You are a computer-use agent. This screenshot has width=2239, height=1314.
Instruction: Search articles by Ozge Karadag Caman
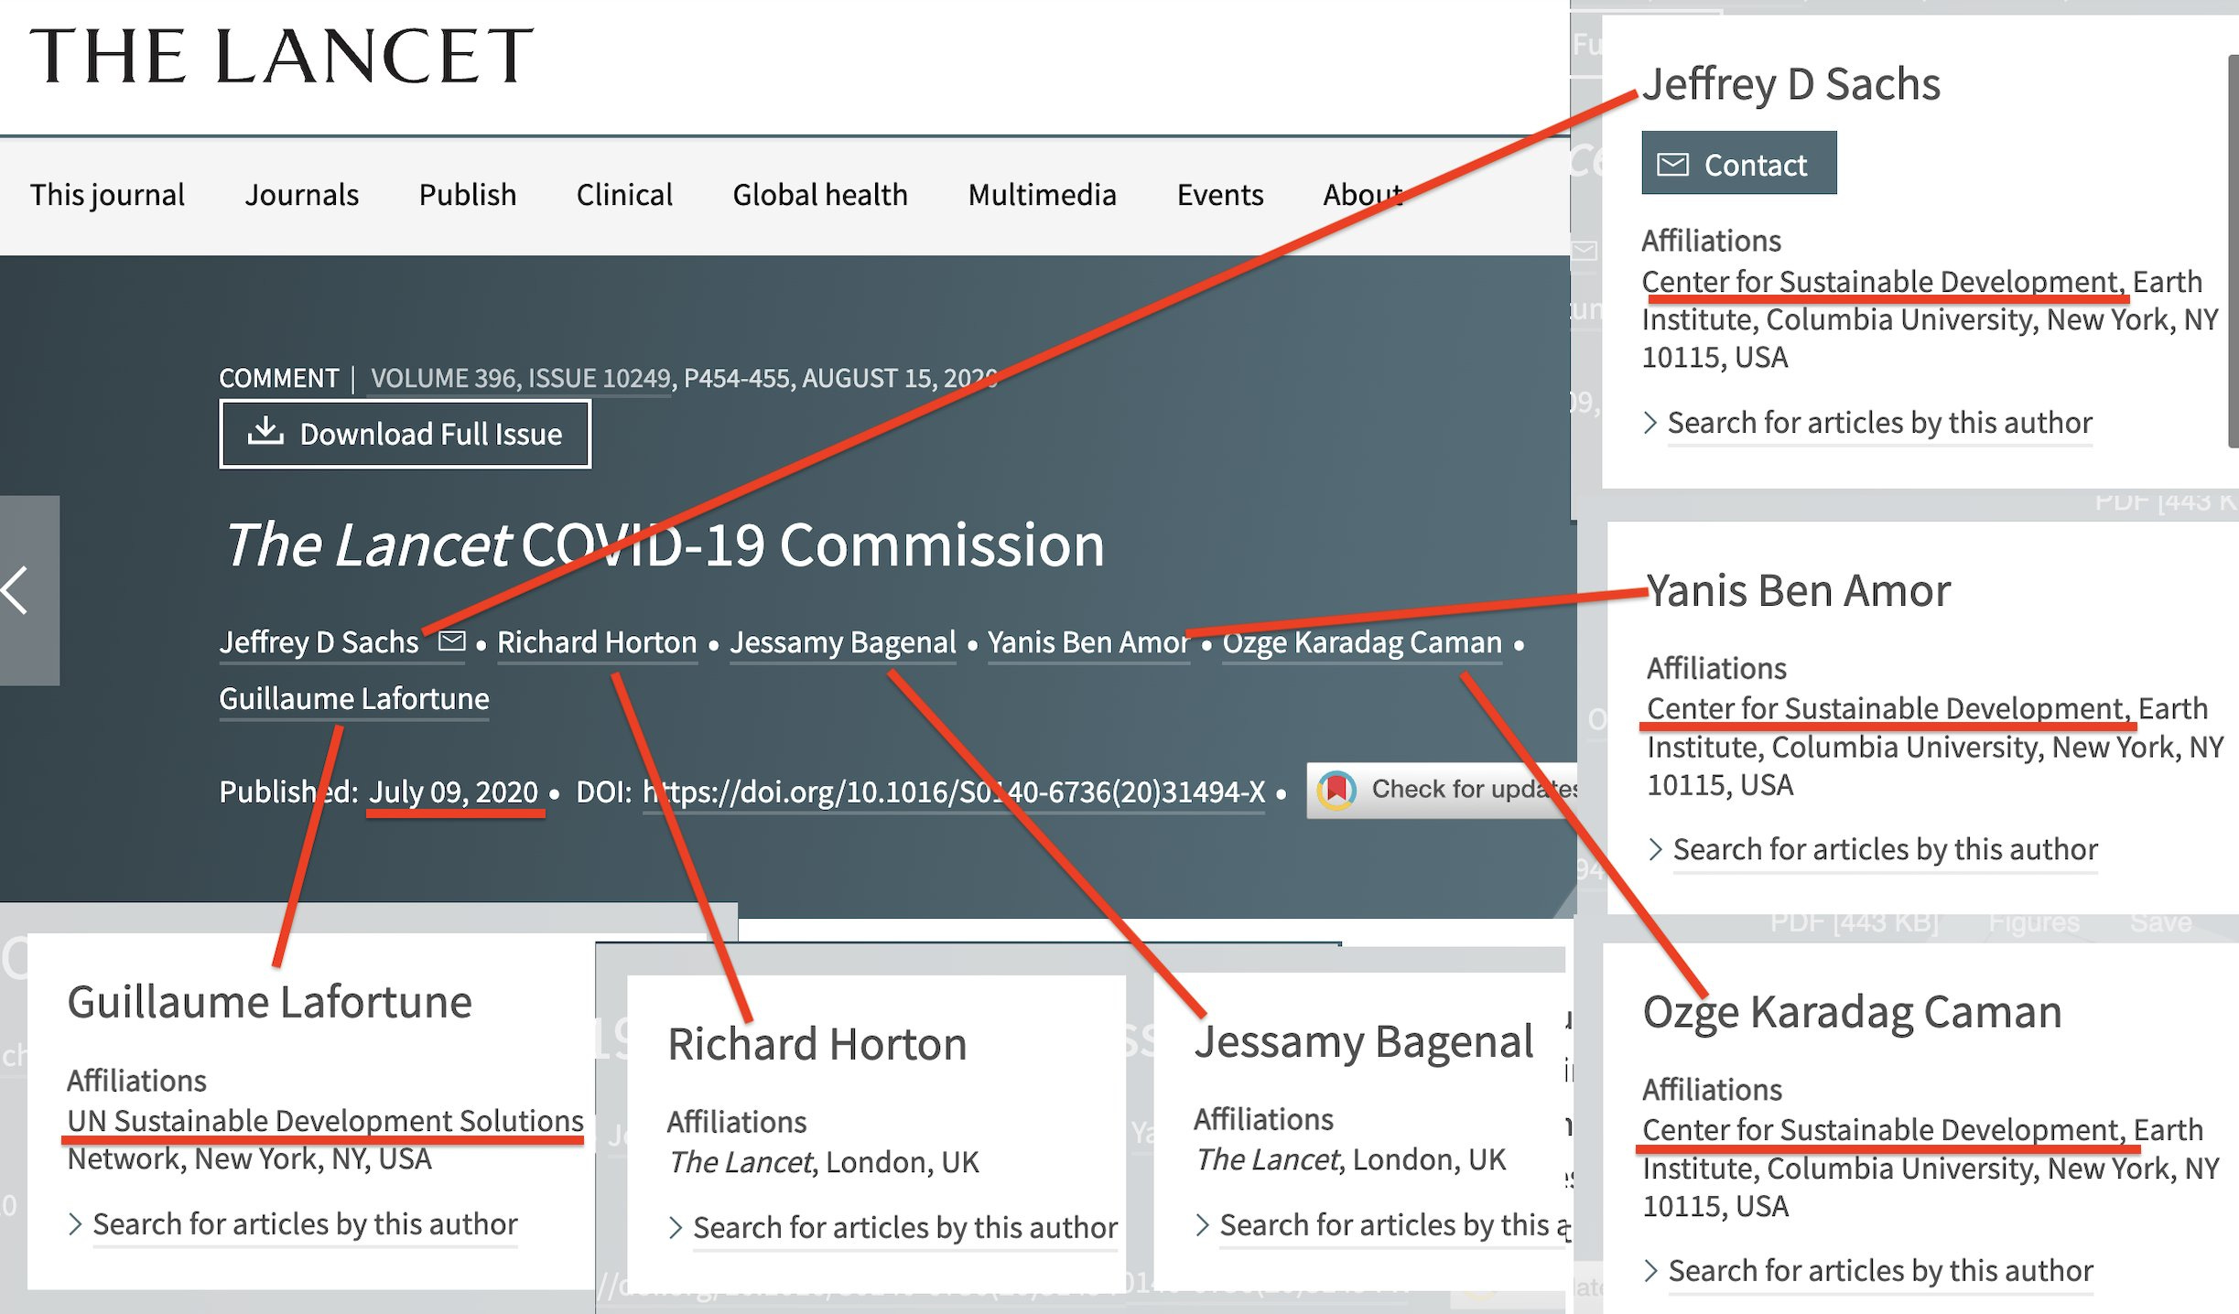[1880, 1271]
